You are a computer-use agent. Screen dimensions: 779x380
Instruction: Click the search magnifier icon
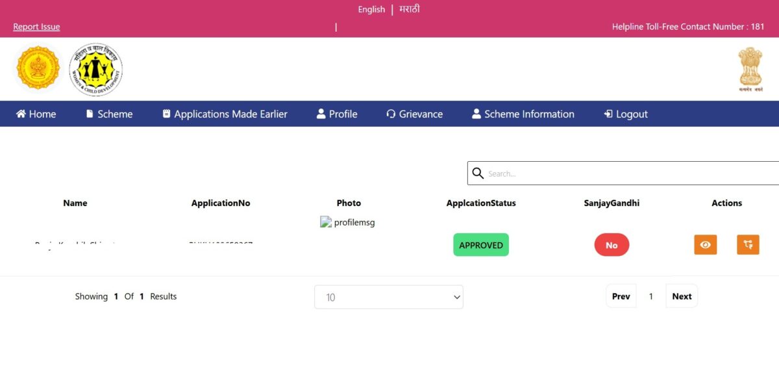(x=478, y=173)
